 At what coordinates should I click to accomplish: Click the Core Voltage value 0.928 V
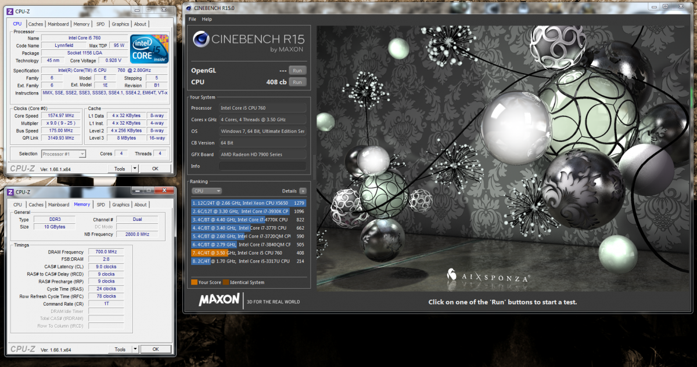113,60
